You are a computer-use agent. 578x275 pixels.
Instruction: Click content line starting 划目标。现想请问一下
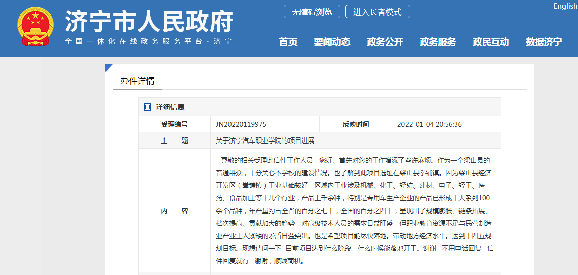355,248
